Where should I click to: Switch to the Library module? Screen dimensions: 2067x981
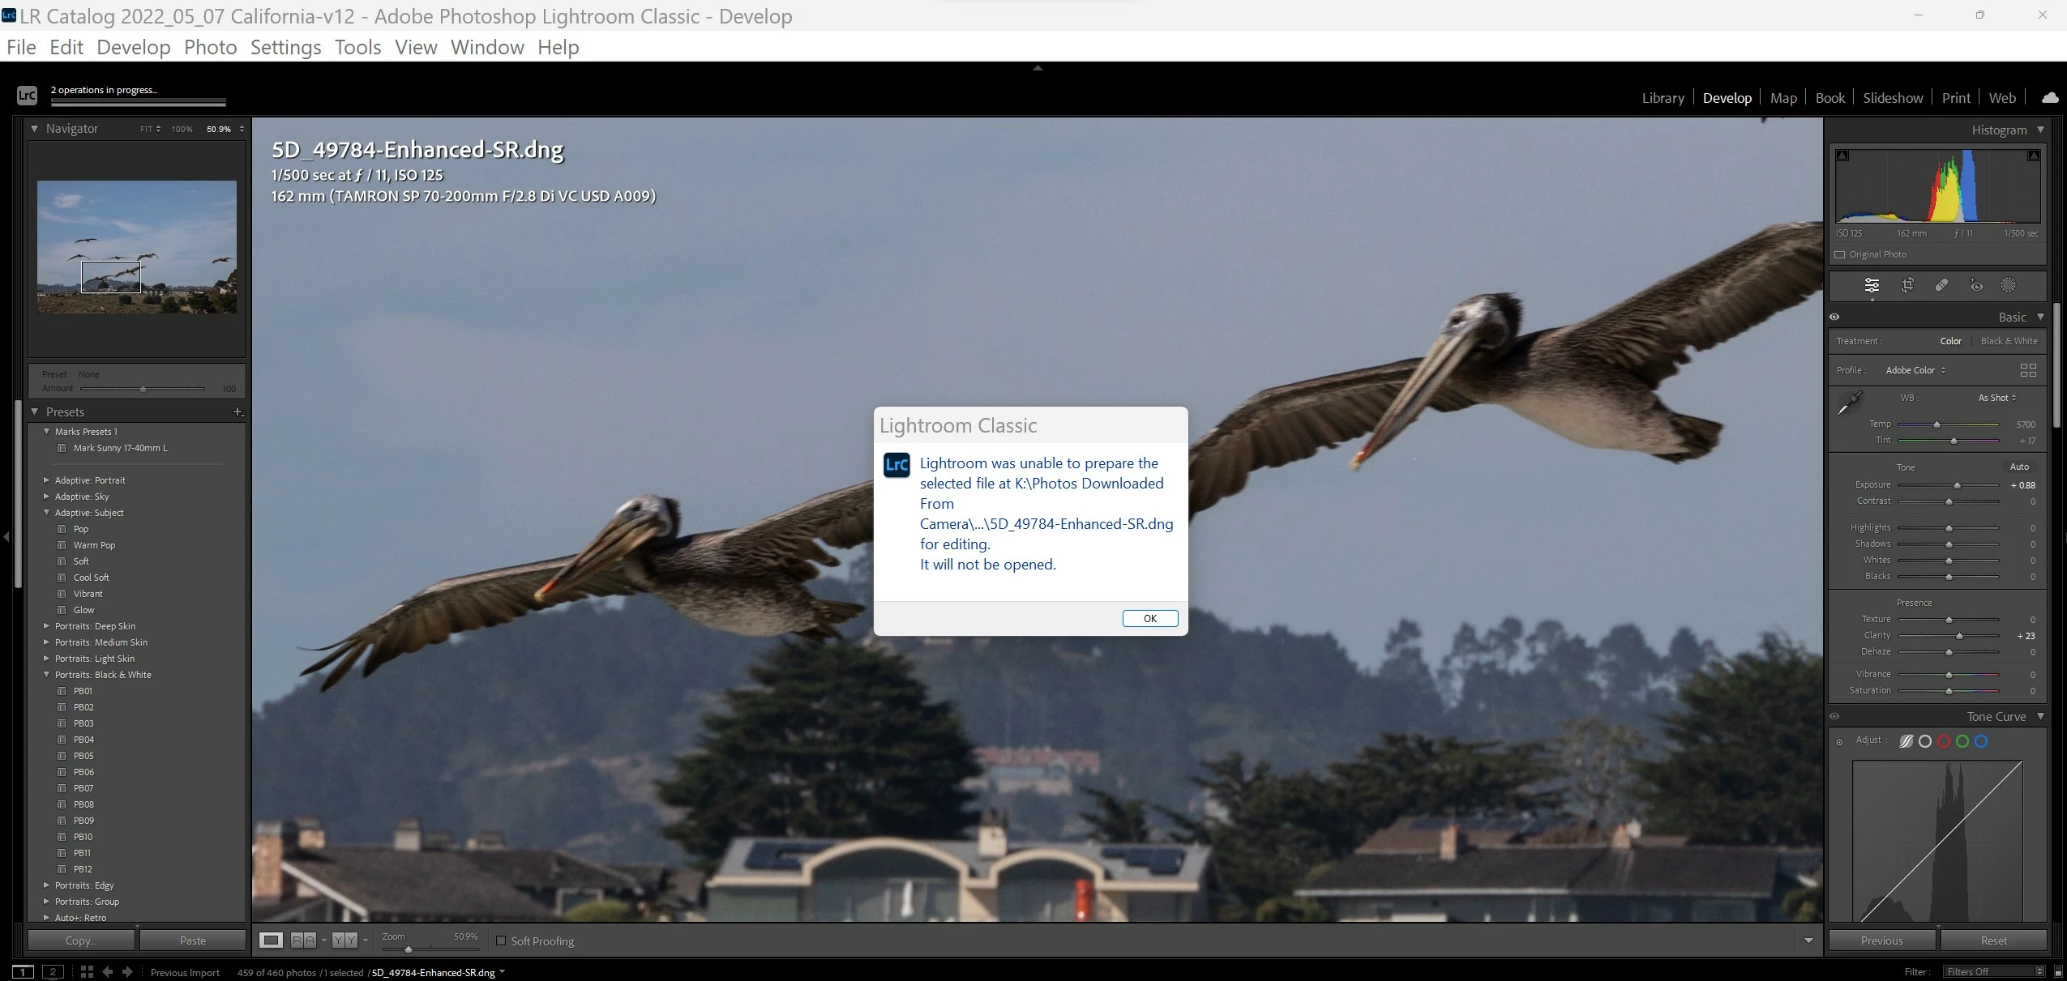(x=1663, y=98)
